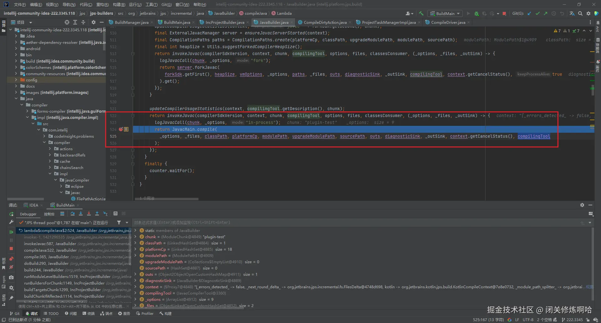Click the Resume Program icon in debug panel
Viewport: 601px width, 323px height.
click(x=11, y=232)
